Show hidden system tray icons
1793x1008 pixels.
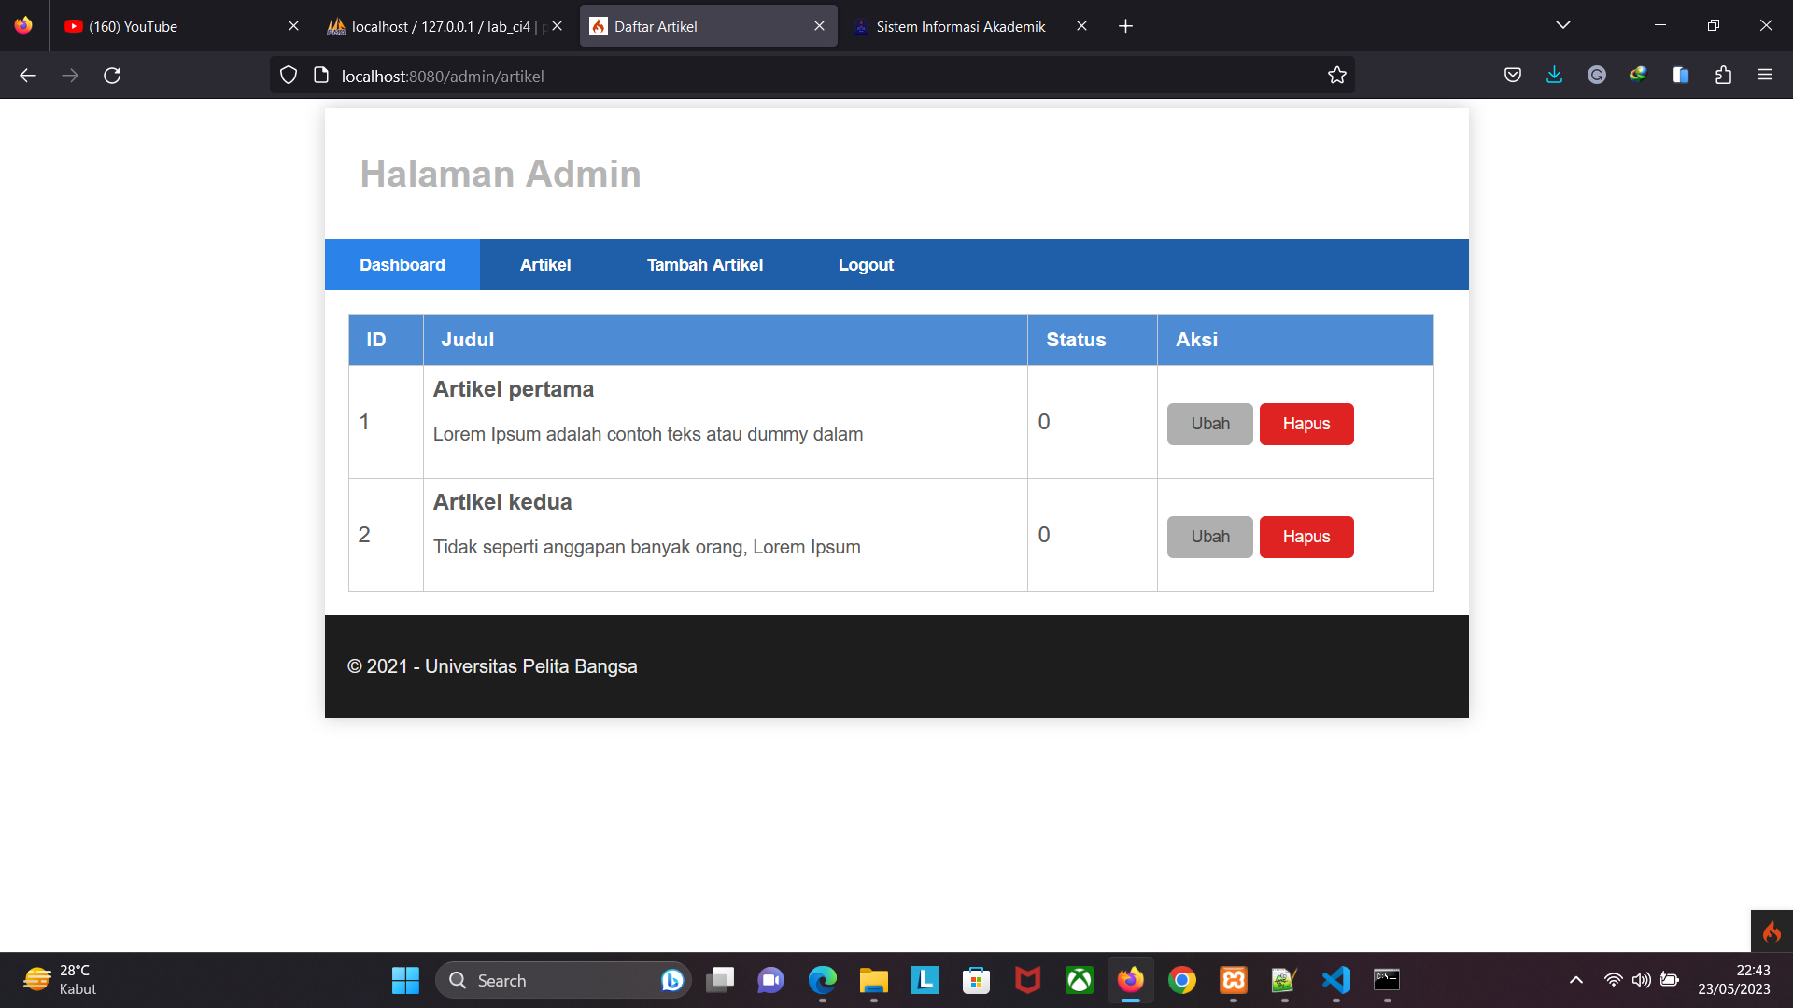click(1576, 981)
